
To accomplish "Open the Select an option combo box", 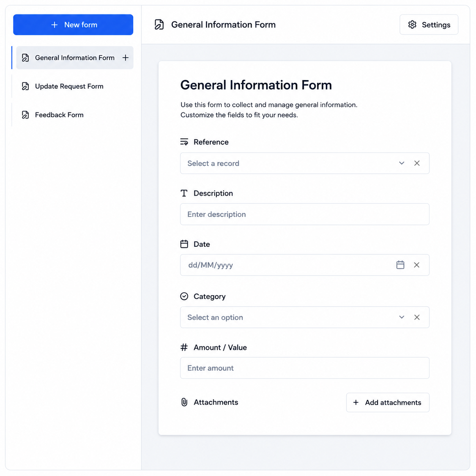I will pos(305,317).
